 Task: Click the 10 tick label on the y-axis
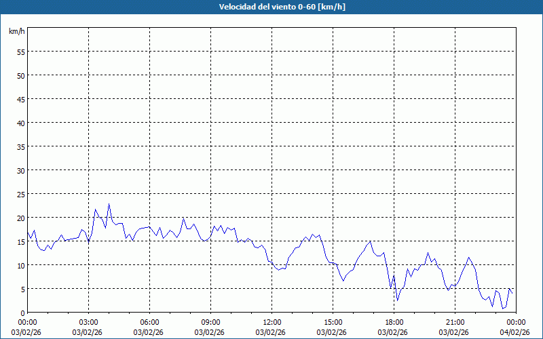point(20,265)
